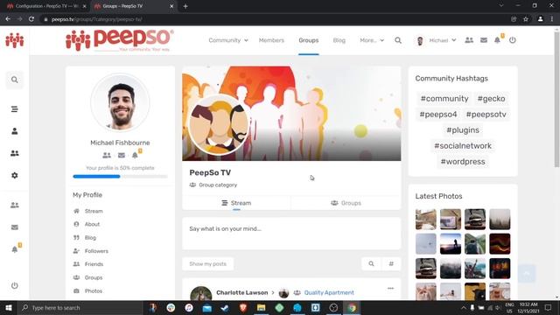560x315 pixels.
Task: Click the #socialnetwork hashtag
Action: pos(463,146)
